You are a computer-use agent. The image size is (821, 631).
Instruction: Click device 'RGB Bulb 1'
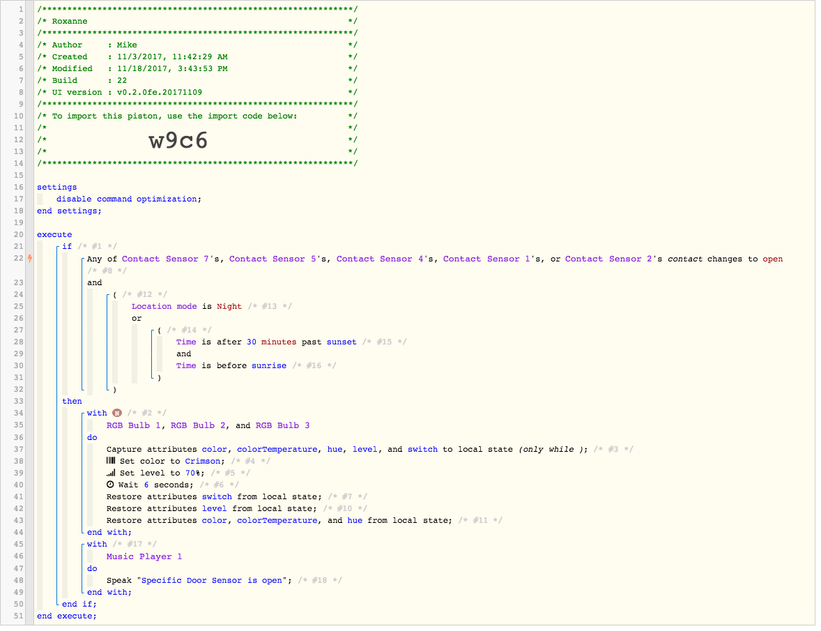134,425
